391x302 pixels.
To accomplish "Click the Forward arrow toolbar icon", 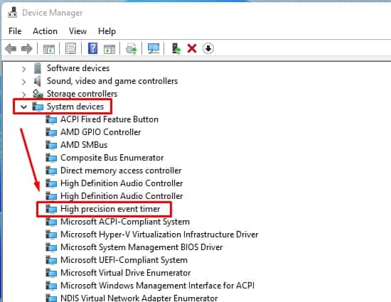I will [x=27, y=48].
